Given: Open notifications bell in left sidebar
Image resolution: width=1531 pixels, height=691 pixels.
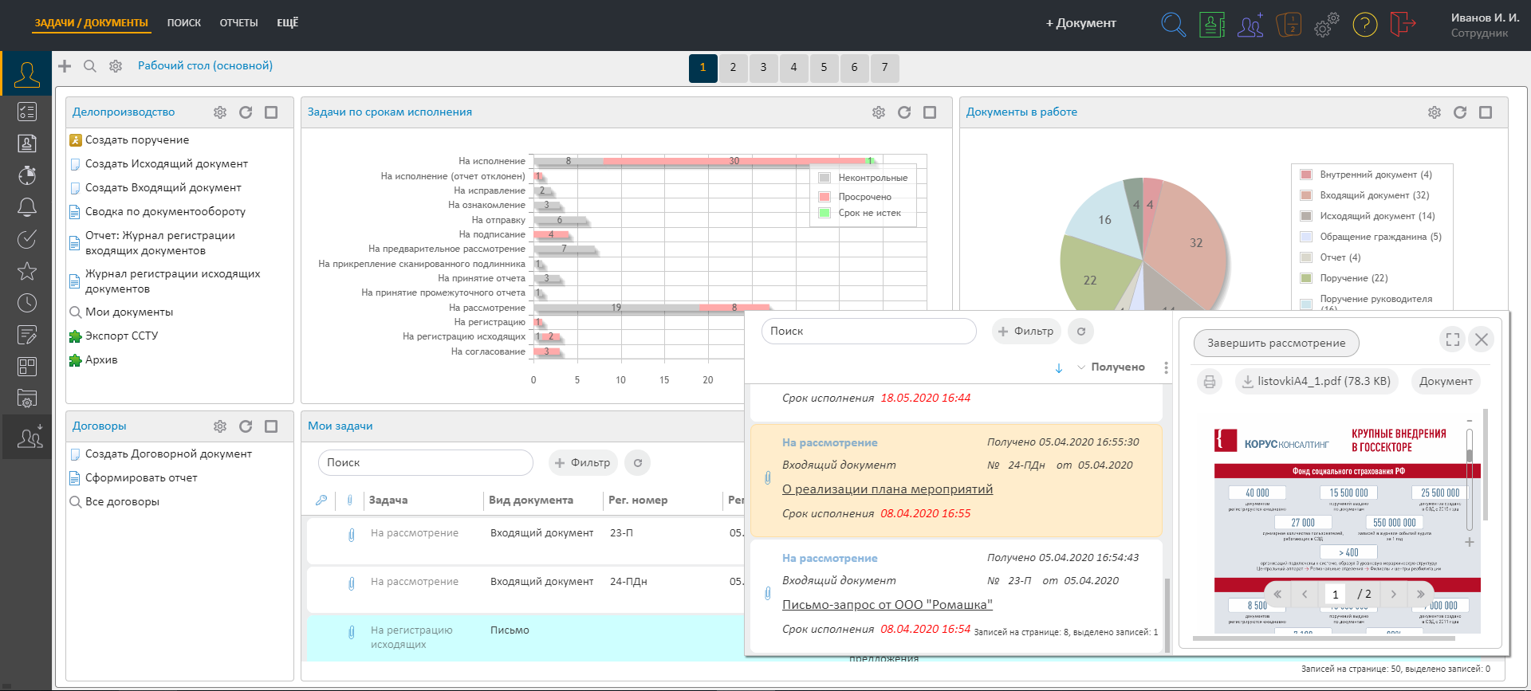Looking at the screenshot, I should tap(27, 207).
